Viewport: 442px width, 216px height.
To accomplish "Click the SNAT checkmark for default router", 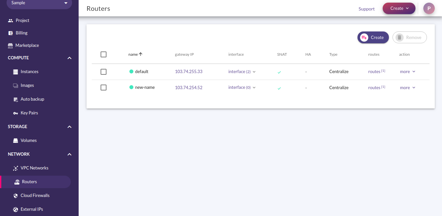I will (x=279, y=72).
